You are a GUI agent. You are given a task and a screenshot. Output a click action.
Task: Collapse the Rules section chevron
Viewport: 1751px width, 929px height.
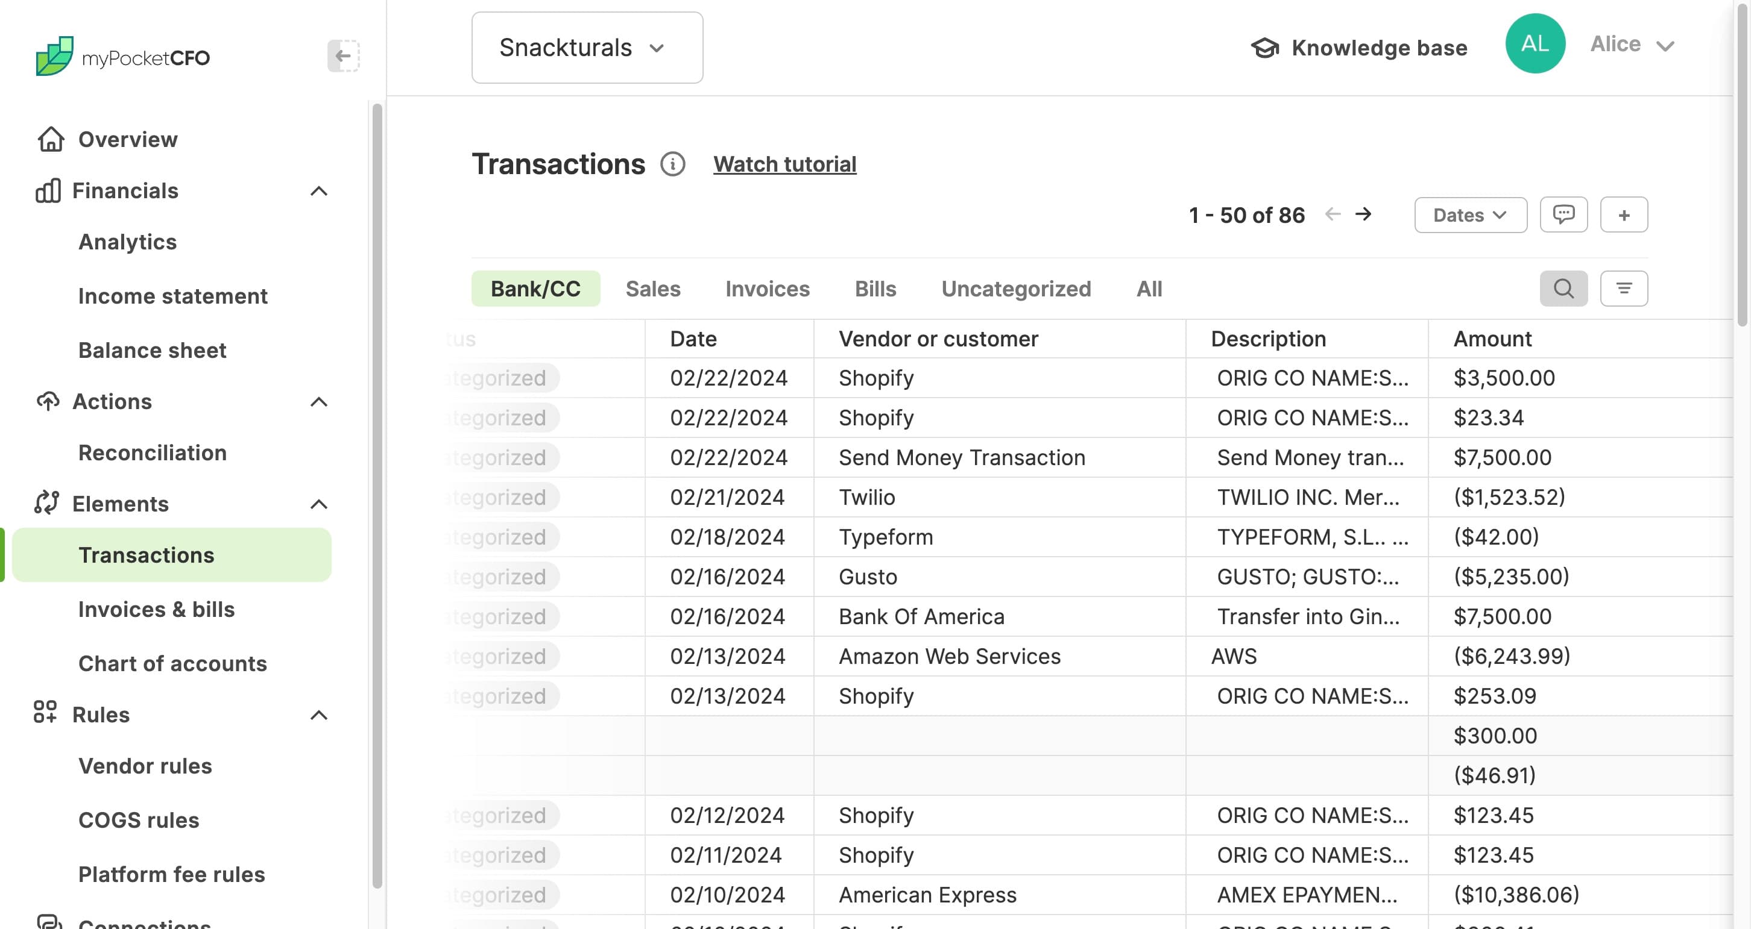pos(319,715)
